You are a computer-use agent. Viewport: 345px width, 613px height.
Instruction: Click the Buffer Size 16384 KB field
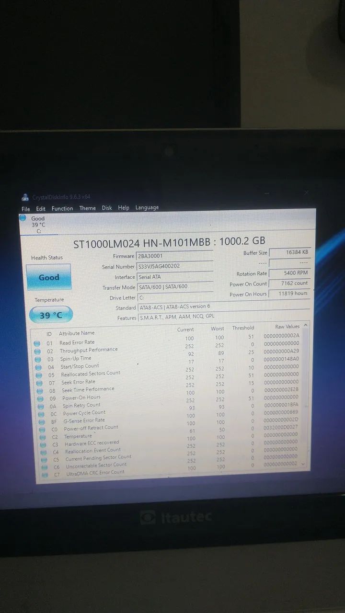(289, 252)
